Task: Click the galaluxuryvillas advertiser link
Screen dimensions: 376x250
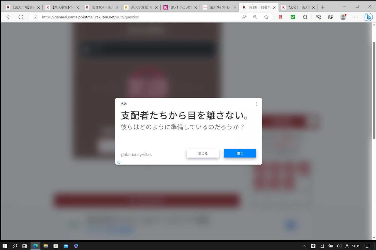Action: [x=136, y=154]
